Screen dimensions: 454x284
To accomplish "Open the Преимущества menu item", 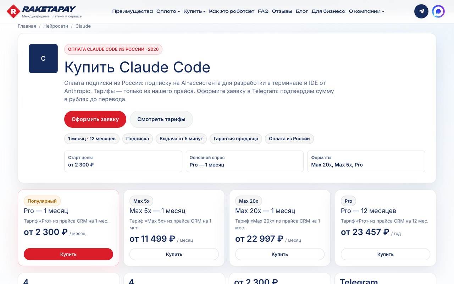I will pyautogui.click(x=132, y=11).
